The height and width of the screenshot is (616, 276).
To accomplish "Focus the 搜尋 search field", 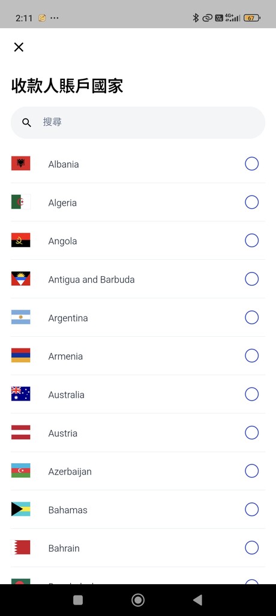I will coord(138,123).
